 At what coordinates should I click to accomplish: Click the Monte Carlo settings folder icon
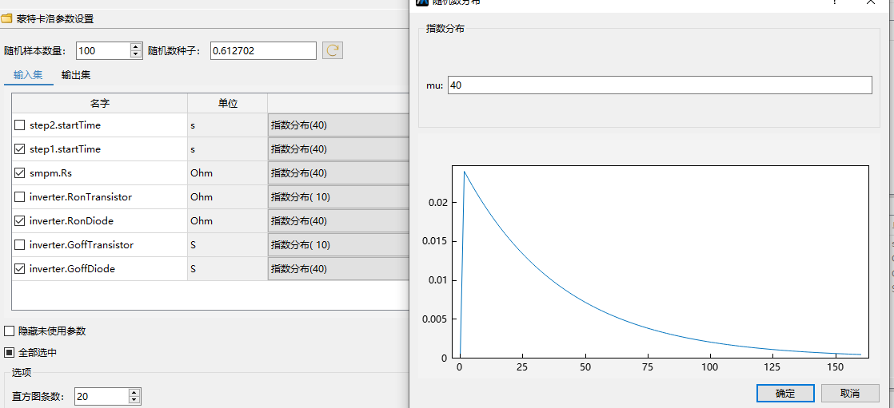tap(7, 19)
